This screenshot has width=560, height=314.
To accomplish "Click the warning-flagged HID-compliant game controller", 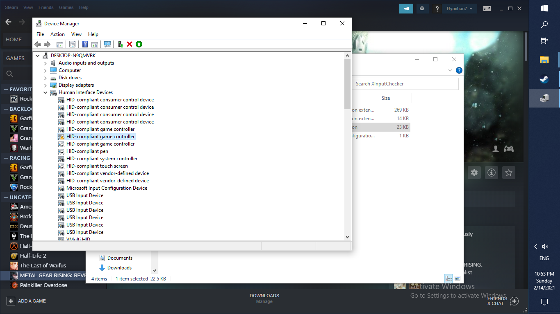I will click(100, 137).
